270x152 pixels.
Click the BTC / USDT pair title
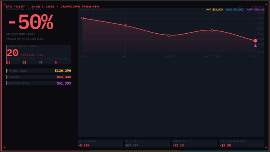[15, 6]
